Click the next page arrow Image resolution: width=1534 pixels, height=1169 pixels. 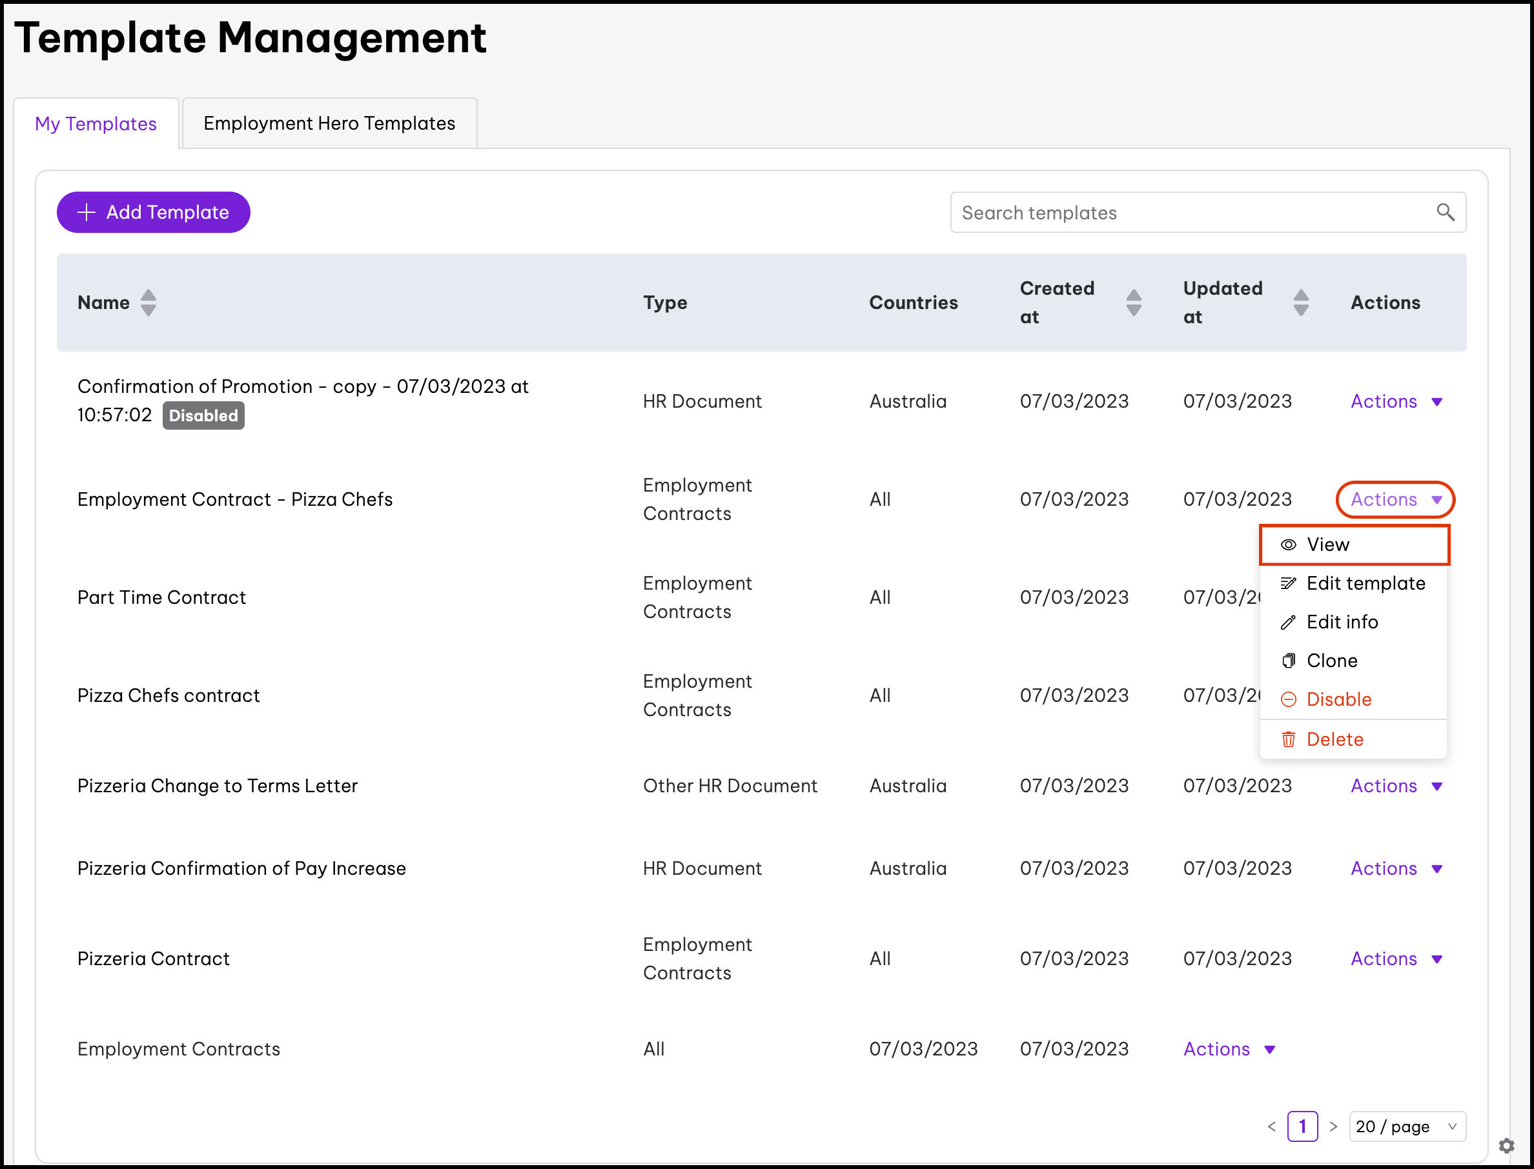[1333, 1126]
